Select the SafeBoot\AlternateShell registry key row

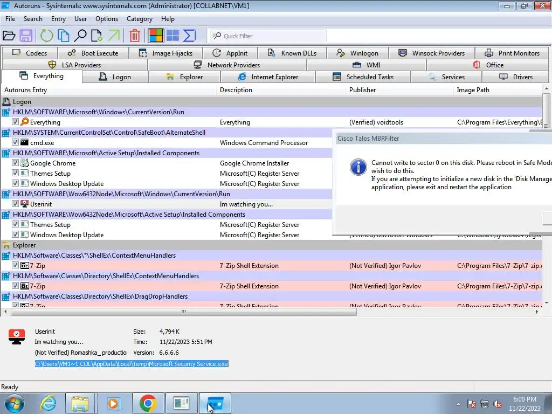[x=167, y=133]
